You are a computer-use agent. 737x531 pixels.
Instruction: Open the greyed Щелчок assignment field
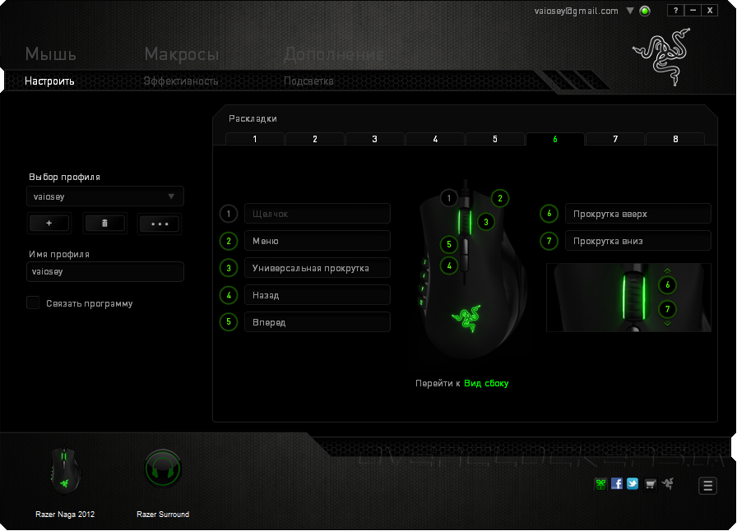318,214
